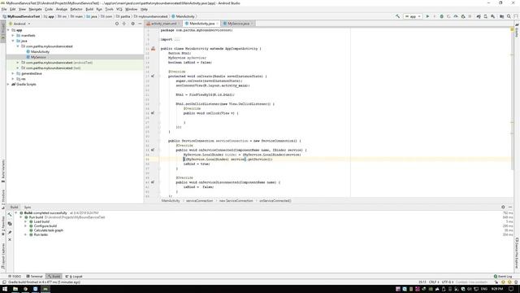520x293 pixels.
Task: Select the Build tab in Build panel
Action: tap(14, 208)
